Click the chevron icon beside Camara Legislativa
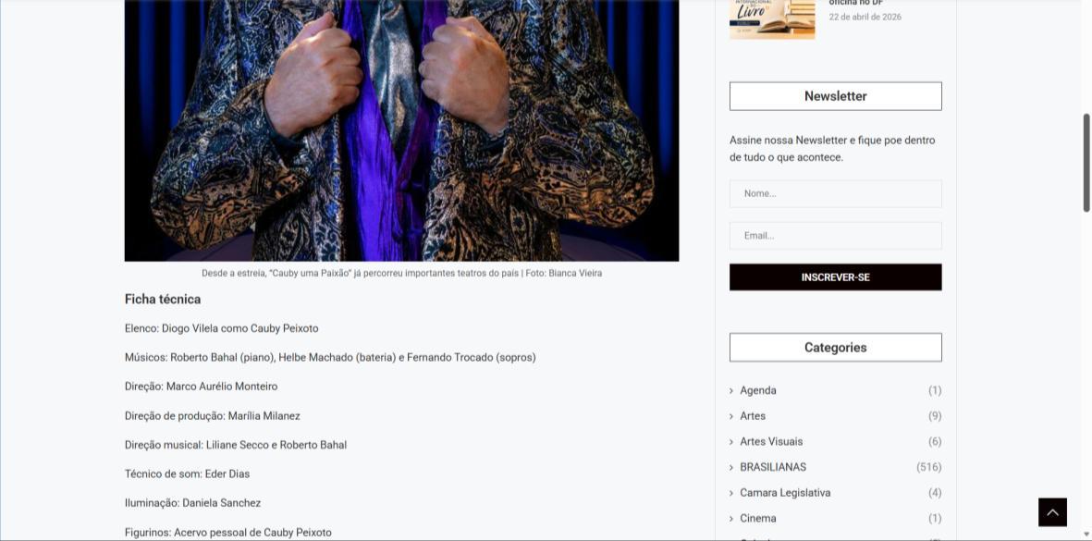 tap(731, 494)
